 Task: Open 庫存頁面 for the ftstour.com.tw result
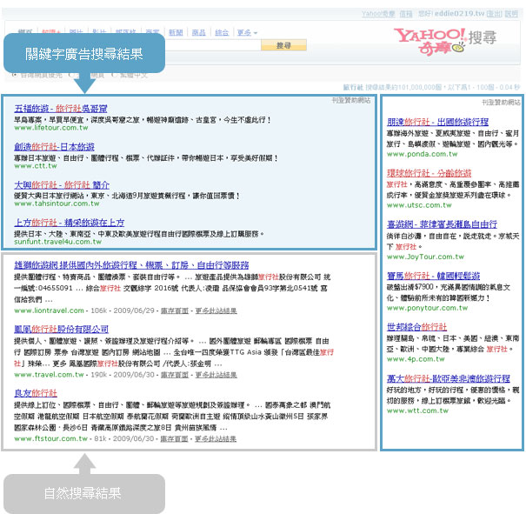174,438
